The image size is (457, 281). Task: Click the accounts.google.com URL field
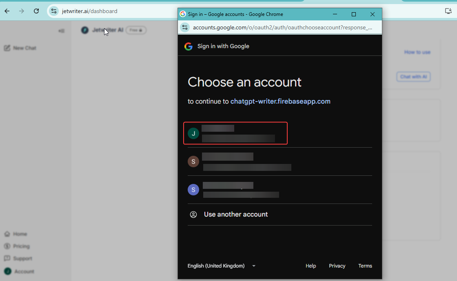point(282,27)
